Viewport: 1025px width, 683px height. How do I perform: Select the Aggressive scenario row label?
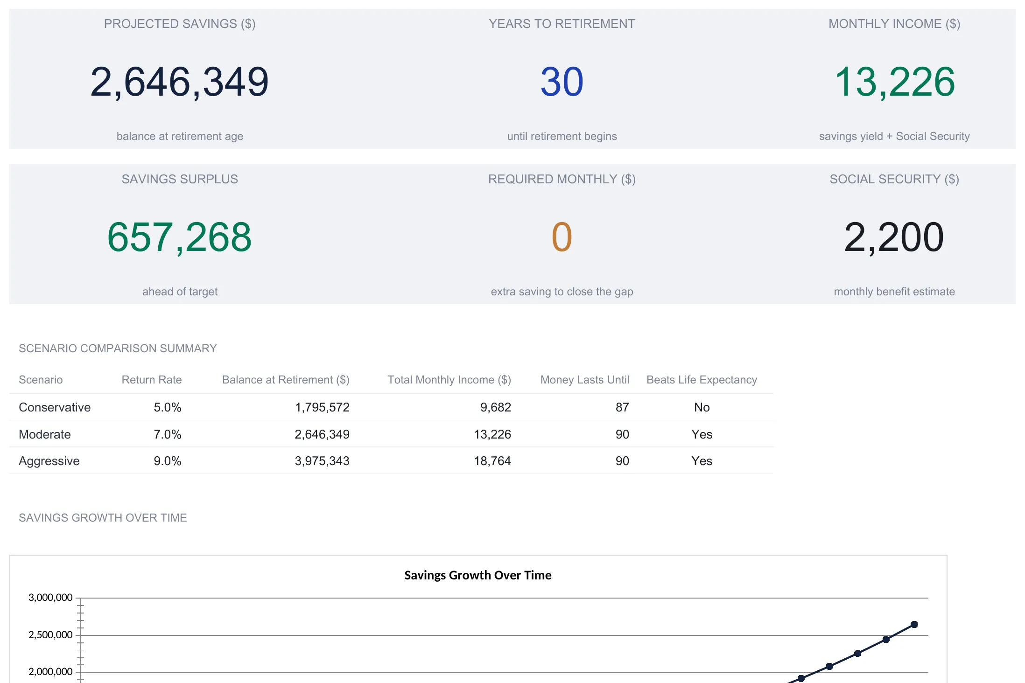49,461
